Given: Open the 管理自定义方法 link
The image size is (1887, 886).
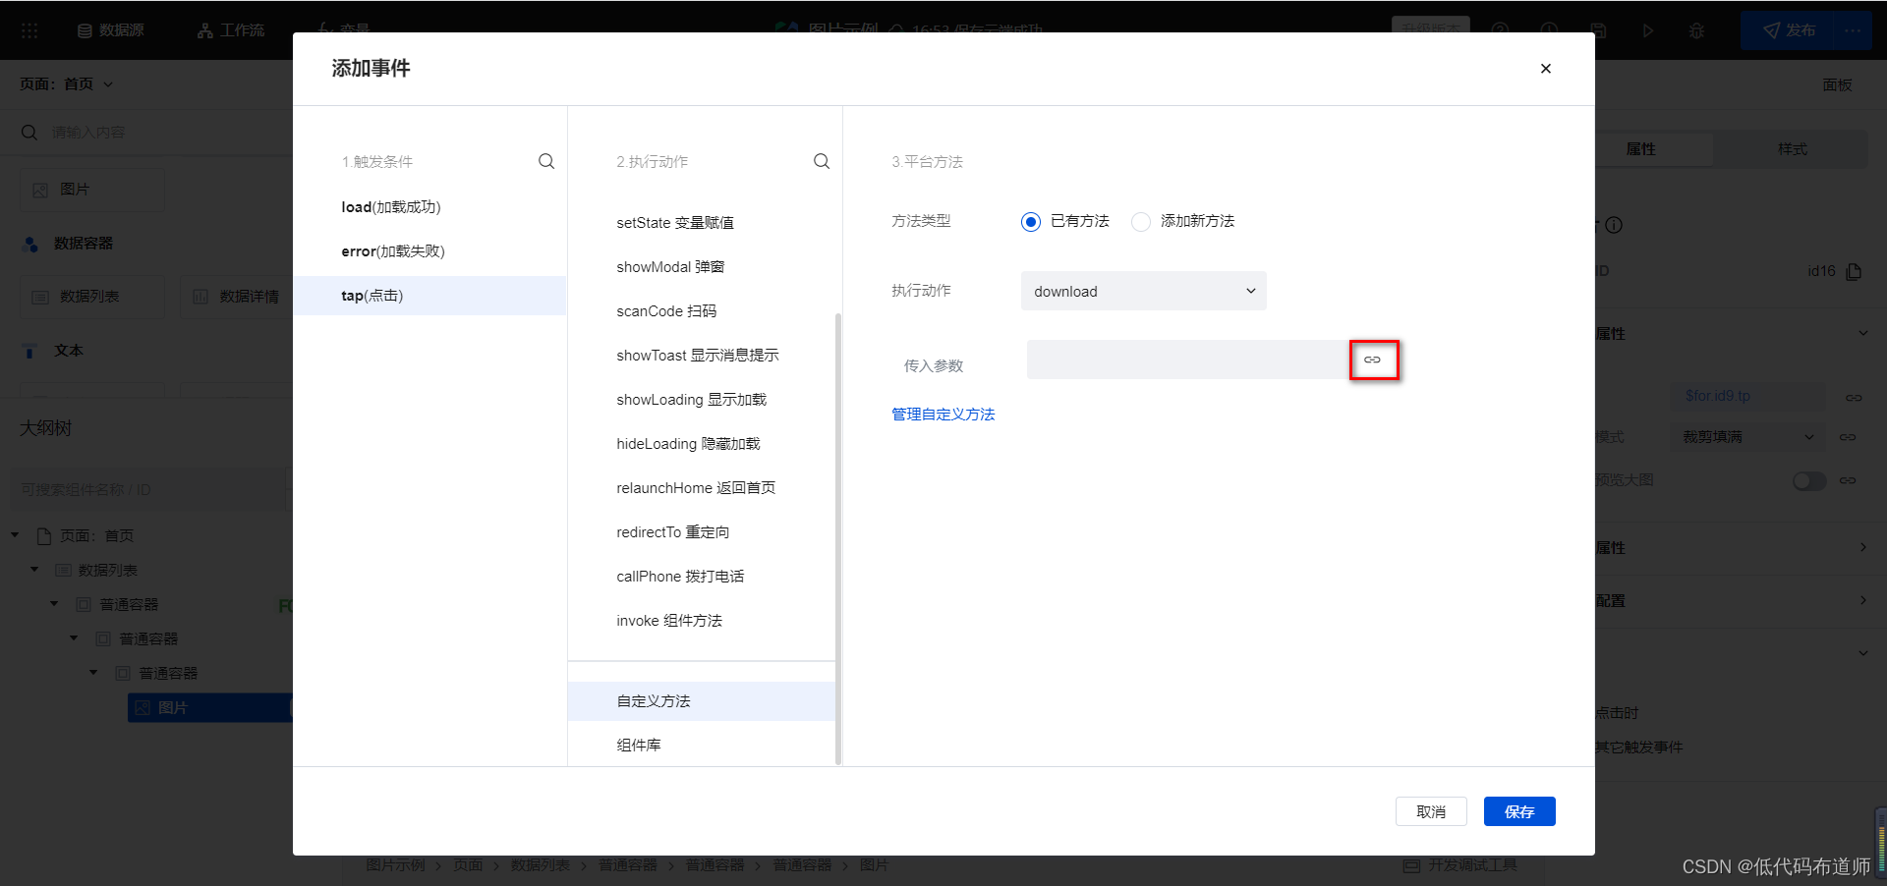Looking at the screenshot, I should tap(943, 415).
